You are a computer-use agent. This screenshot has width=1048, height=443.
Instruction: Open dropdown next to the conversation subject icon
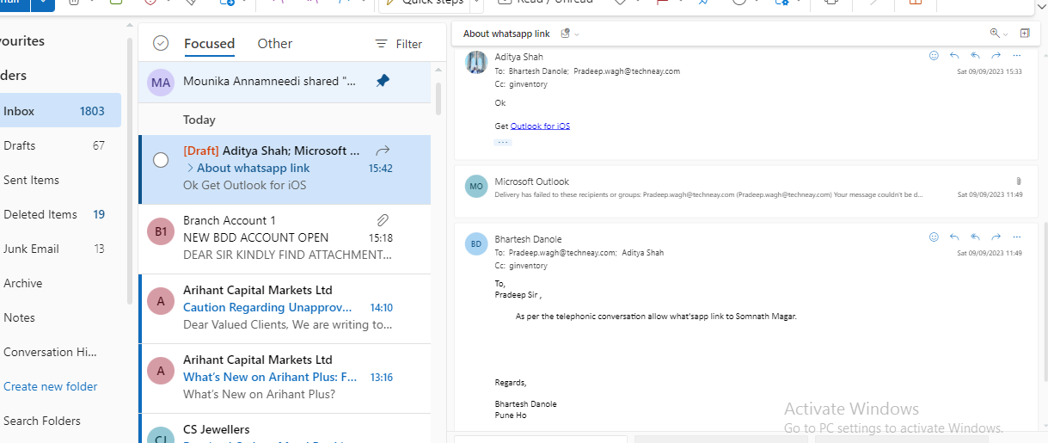tap(577, 34)
